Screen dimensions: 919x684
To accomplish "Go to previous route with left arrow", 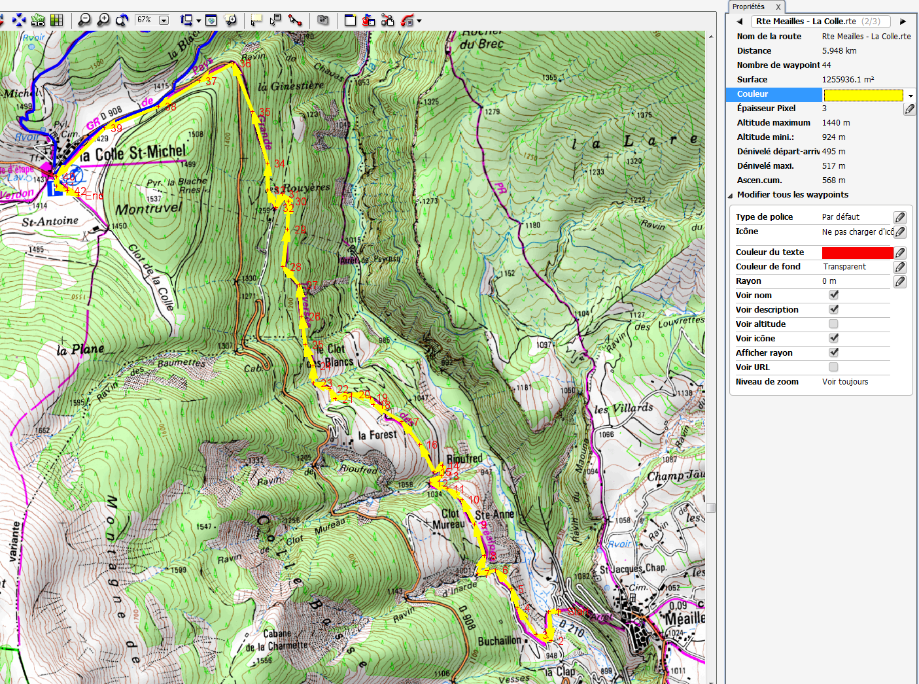I will pyautogui.click(x=740, y=22).
